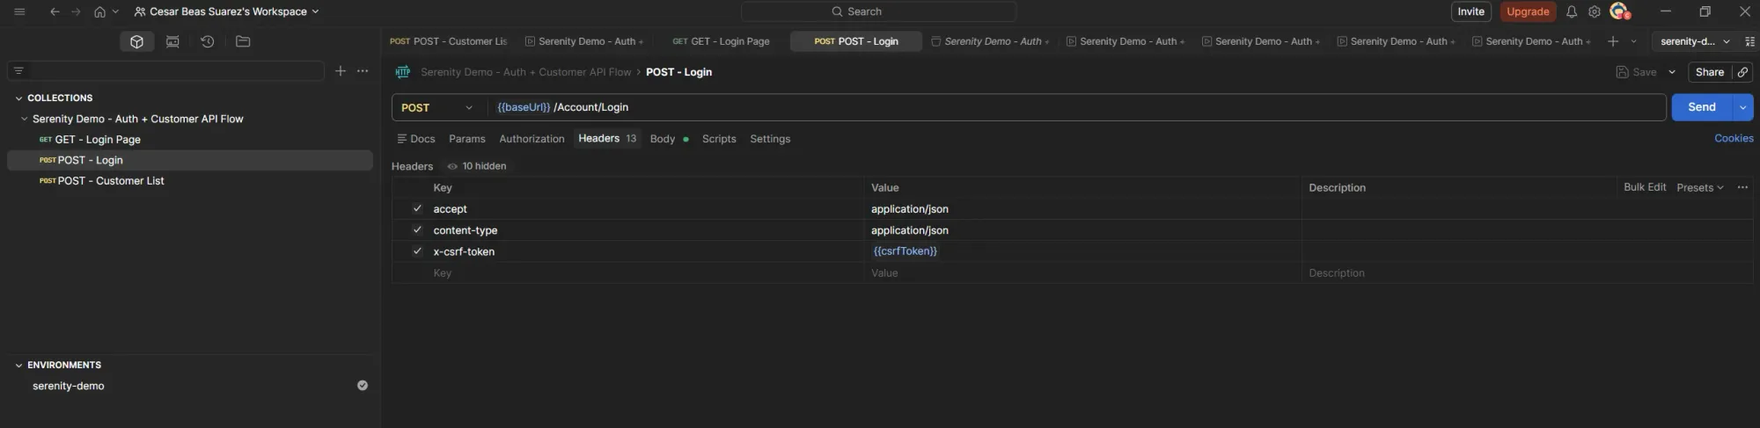Switch to the Settings request tab

point(770,139)
